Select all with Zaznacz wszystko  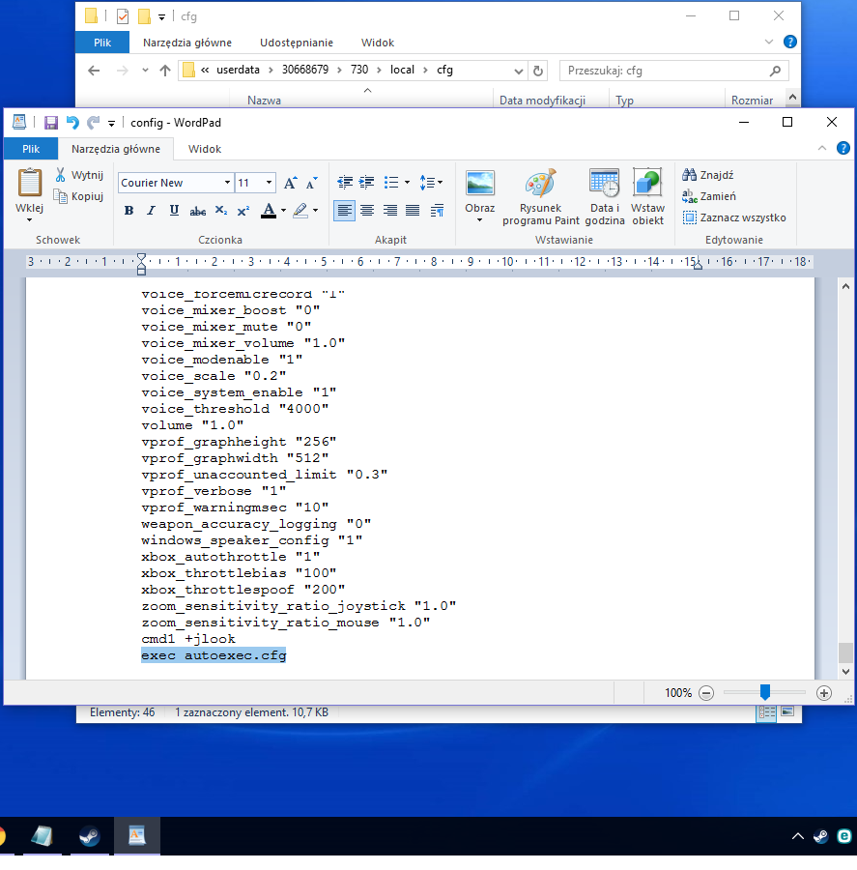tap(734, 217)
